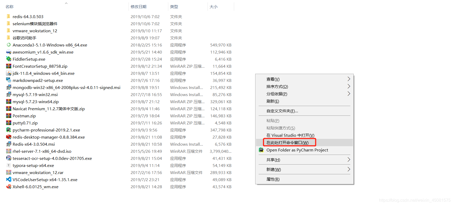Viewport: 453px width, 205px height.
Task: Click the vmware_wokstation_12.rar archive icon
Action: (x=9, y=172)
